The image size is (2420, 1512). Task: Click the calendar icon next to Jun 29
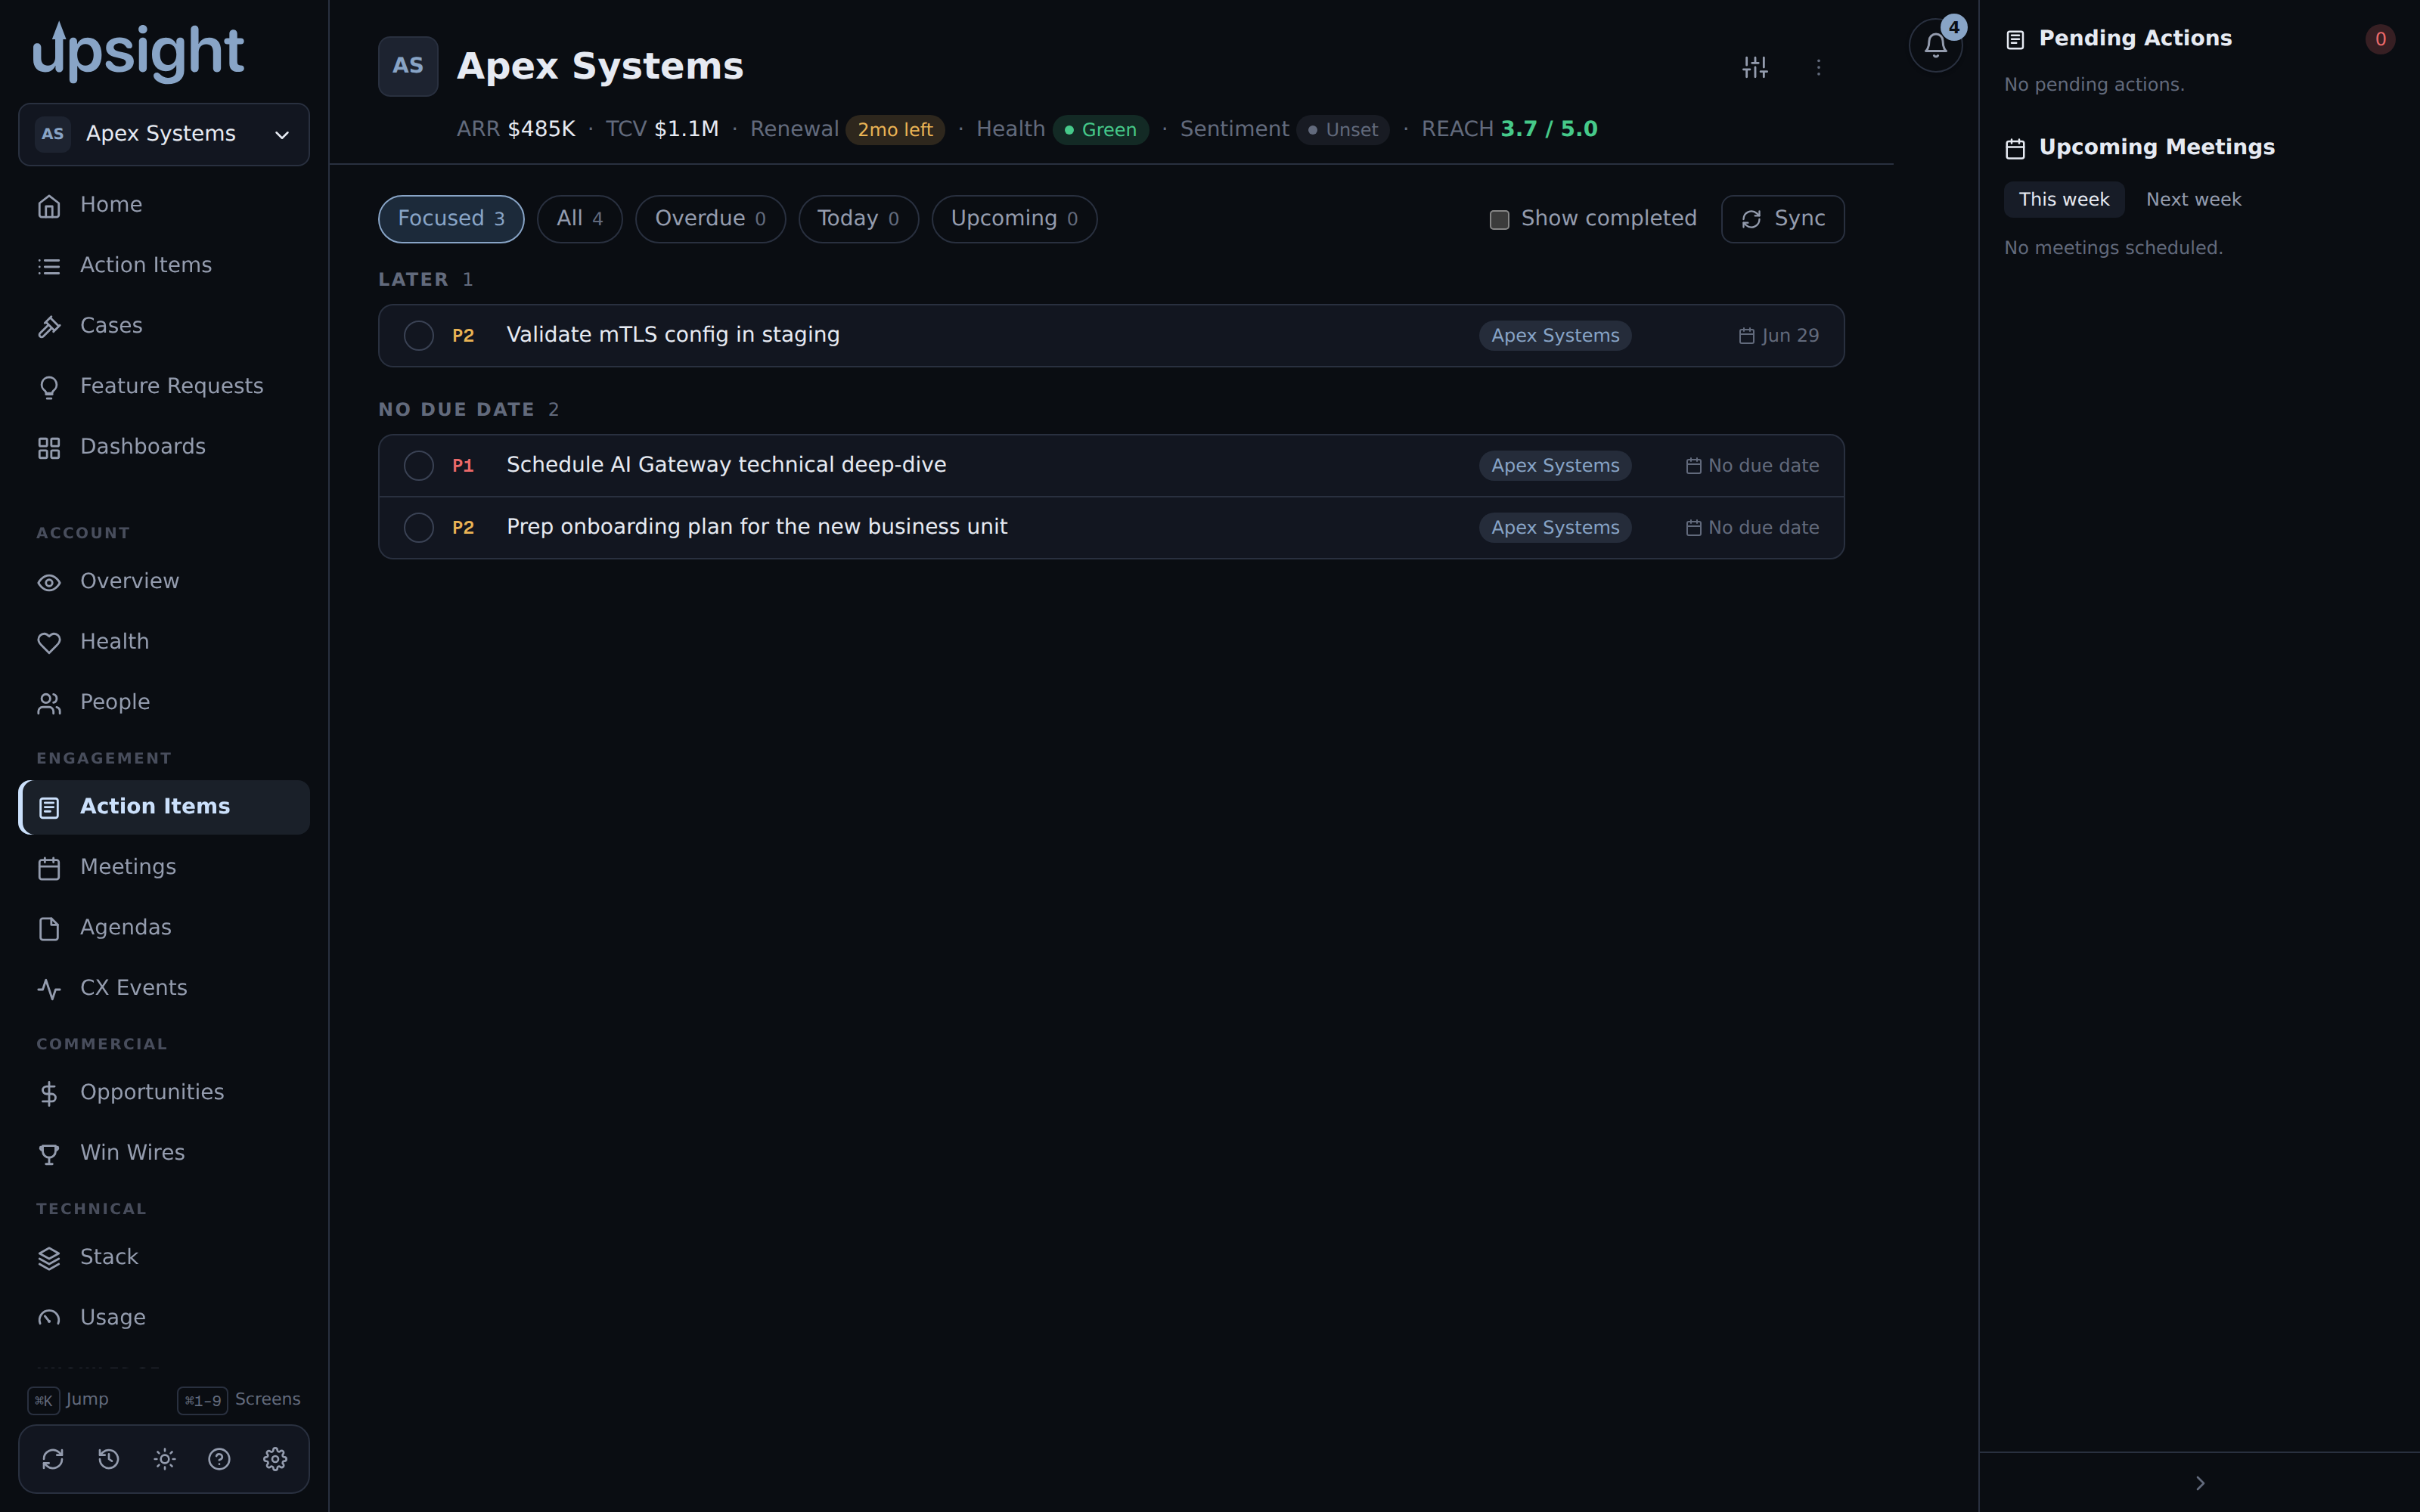(x=1746, y=336)
